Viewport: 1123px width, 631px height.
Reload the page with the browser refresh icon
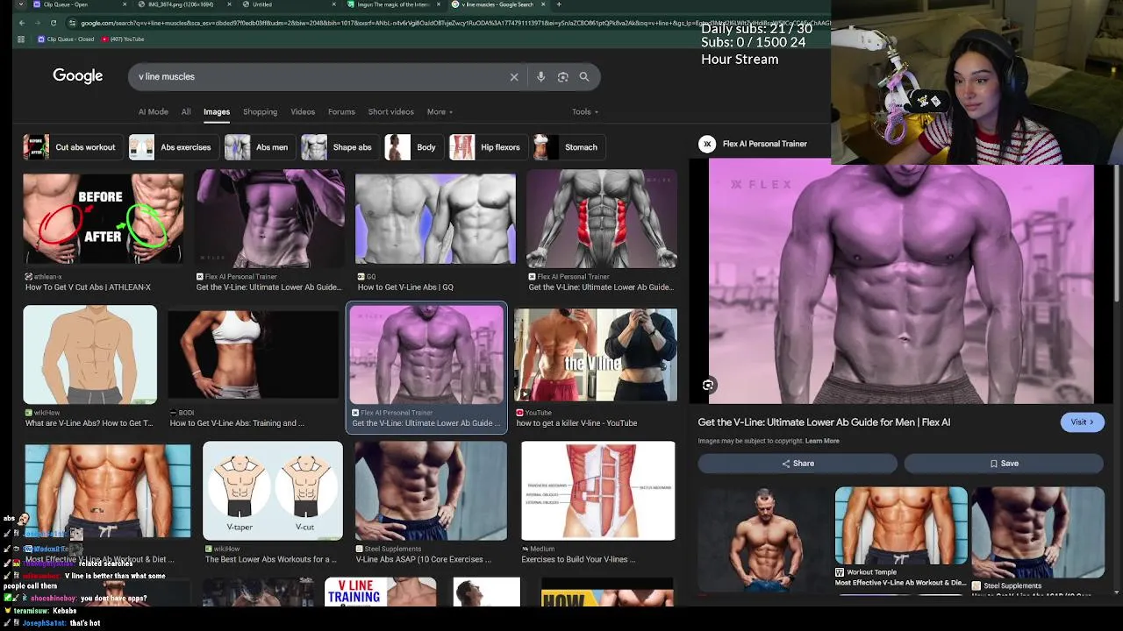pyautogui.click(x=54, y=23)
